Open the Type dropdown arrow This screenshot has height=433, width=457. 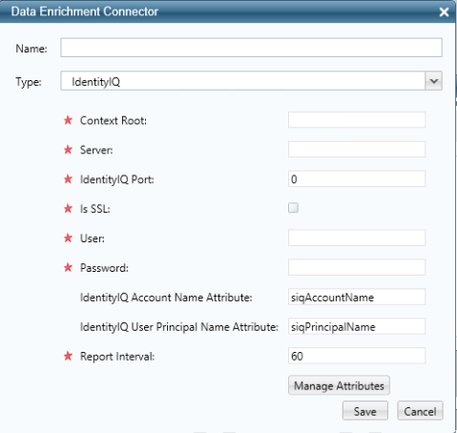pos(434,81)
